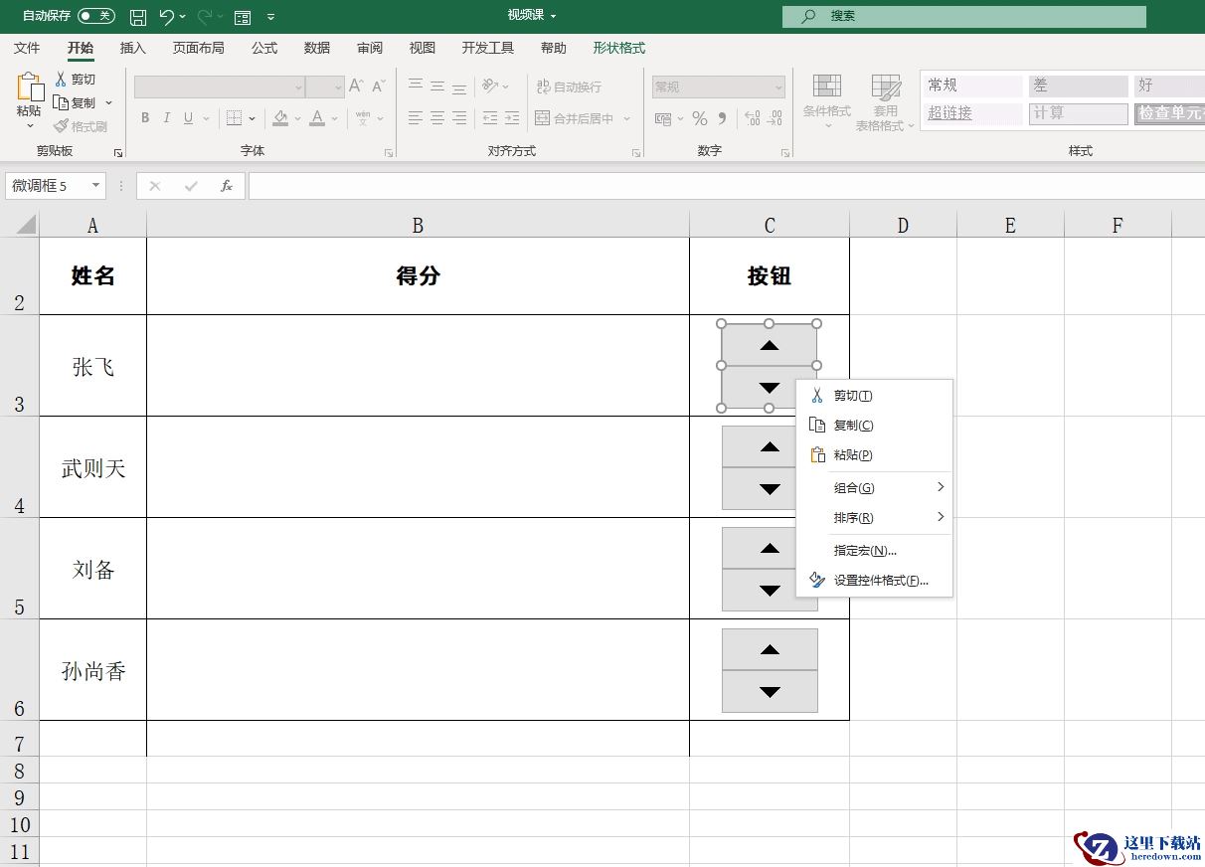Click the 格式刷 format painter
The height and width of the screenshot is (867, 1205).
(x=81, y=126)
